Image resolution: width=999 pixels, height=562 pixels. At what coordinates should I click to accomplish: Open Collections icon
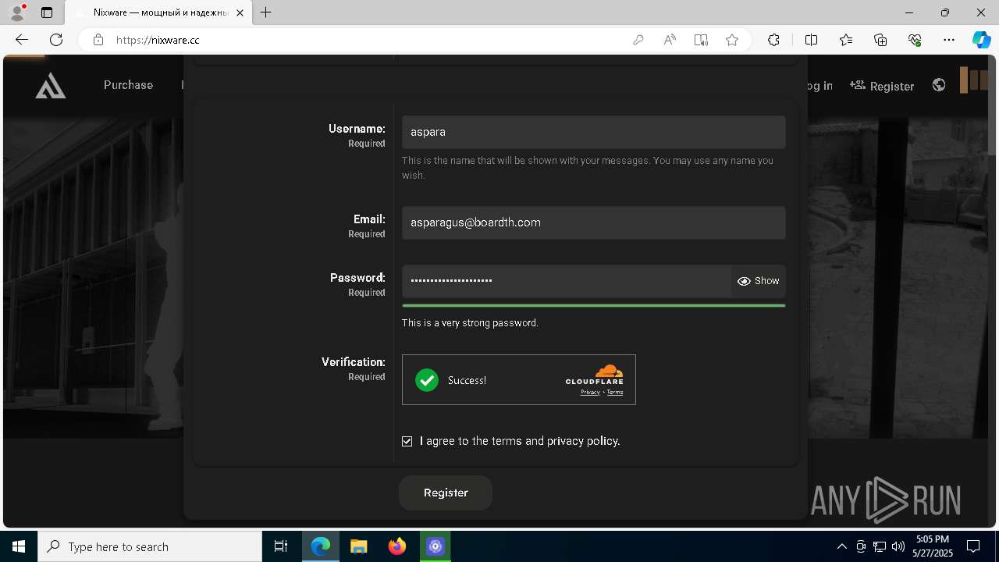pos(880,40)
